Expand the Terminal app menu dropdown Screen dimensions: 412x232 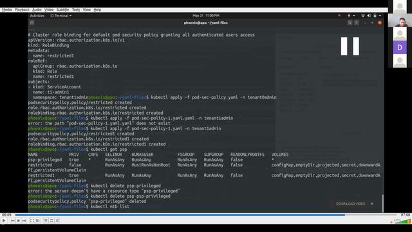click(x=61, y=15)
